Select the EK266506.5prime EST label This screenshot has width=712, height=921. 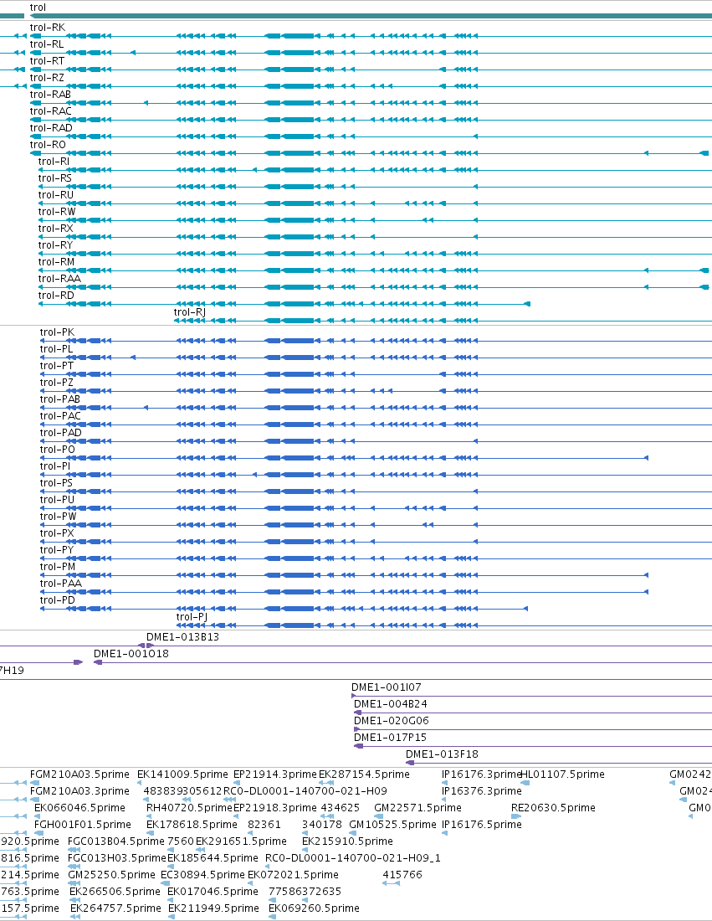coord(115,892)
